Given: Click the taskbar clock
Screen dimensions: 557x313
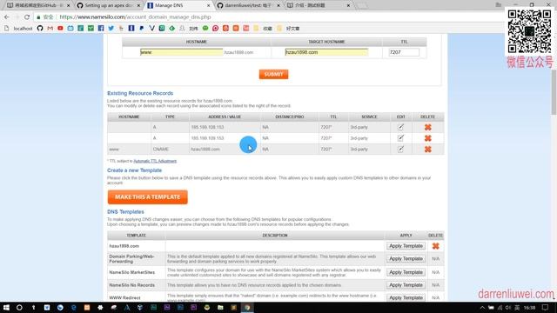Looking at the screenshot, I should tap(530, 308).
